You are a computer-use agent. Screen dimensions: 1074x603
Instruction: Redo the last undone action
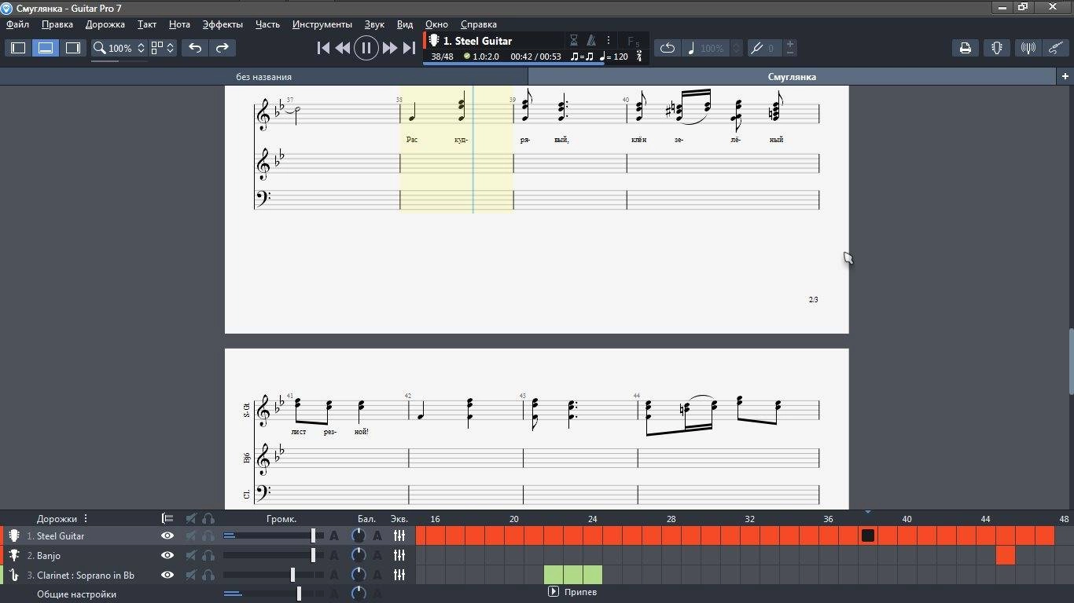[x=223, y=48]
